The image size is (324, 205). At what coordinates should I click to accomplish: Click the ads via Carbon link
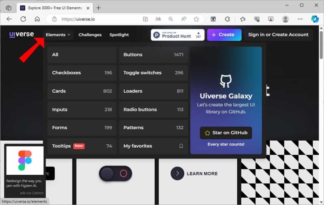pyautogui.click(x=32, y=193)
